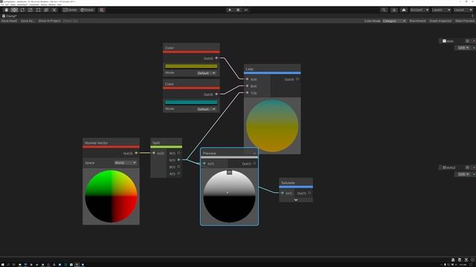
Task: Open object picker beside dots texture
Action: point(467,41)
